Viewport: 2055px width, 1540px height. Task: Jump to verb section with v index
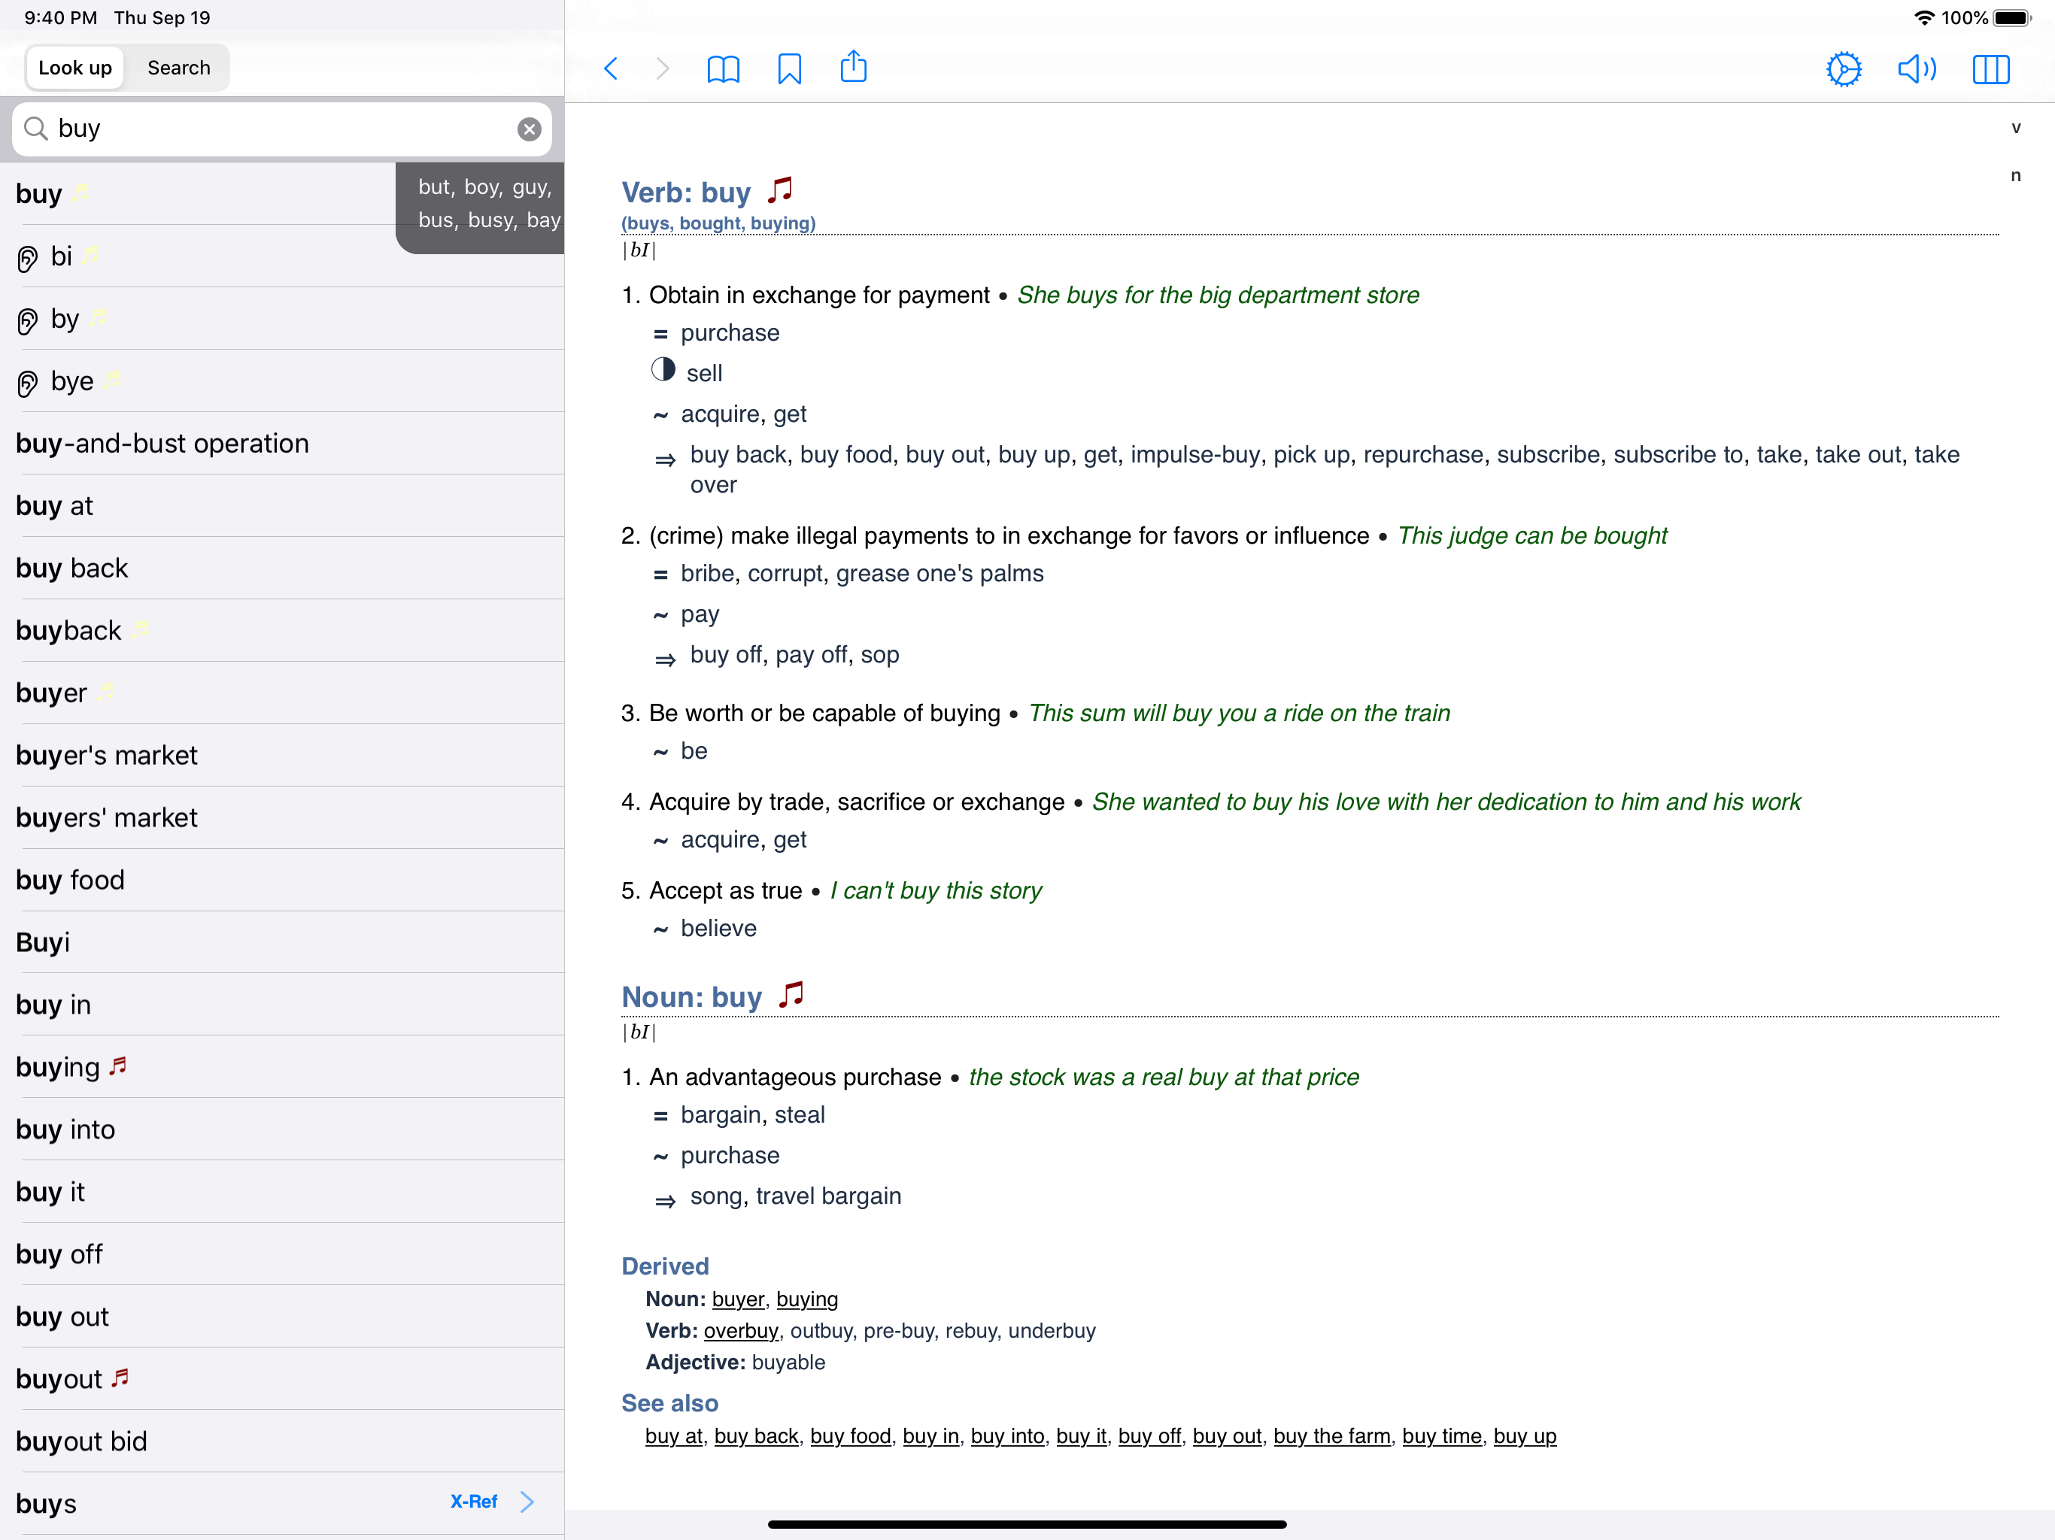point(2015,128)
